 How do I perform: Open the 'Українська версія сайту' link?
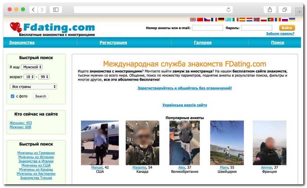(x=185, y=105)
